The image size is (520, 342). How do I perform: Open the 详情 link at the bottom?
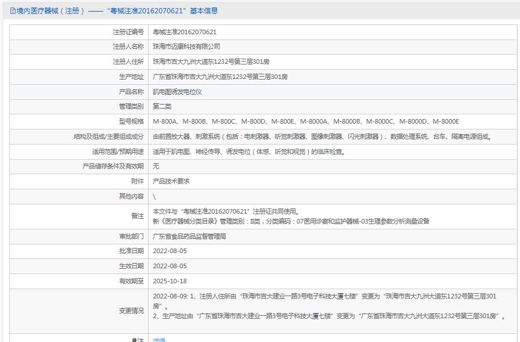[159, 340]
